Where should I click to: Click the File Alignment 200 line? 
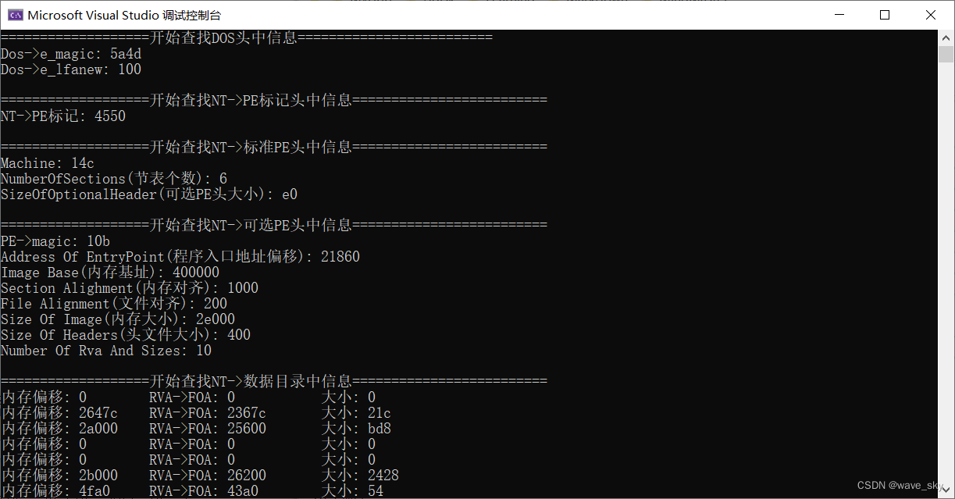[114, 304]
